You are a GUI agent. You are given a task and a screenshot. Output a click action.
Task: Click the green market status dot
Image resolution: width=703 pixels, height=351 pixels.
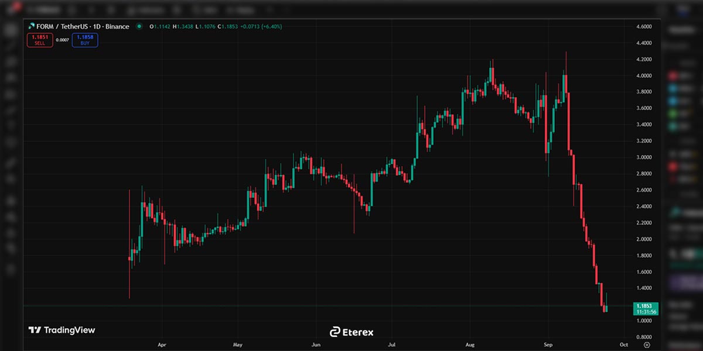[139, 26]
